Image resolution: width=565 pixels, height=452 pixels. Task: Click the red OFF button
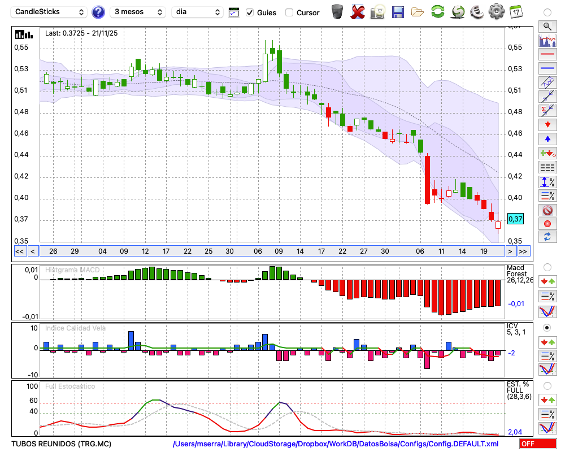pyautogui.click(x=537, y=444)
